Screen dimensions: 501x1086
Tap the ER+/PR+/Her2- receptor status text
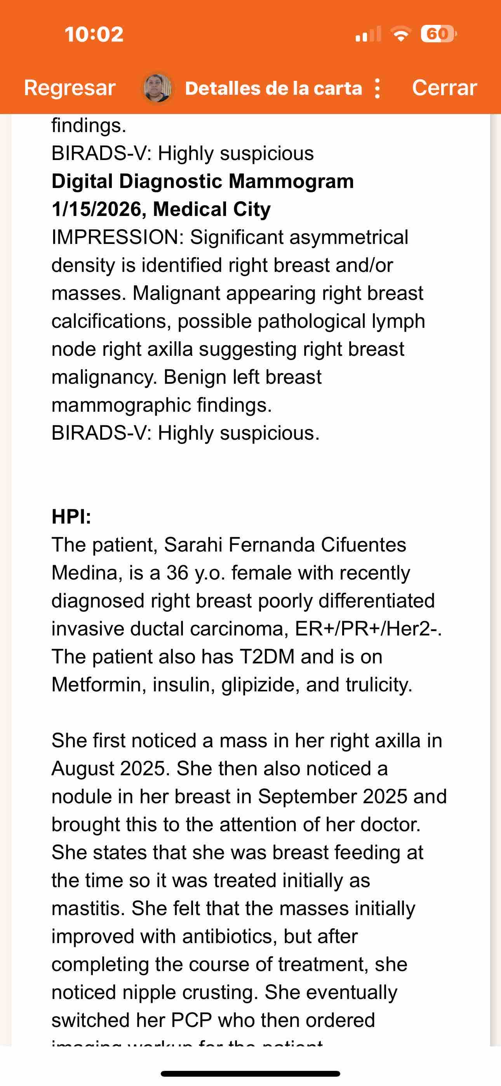tap(368, 628)
